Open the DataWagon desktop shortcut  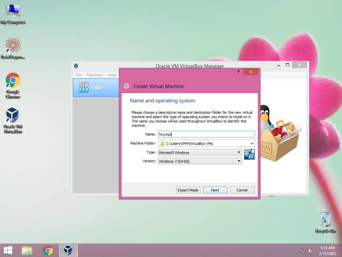[13, 48]
